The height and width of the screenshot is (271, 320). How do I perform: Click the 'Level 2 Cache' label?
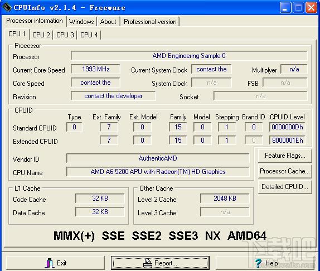pyautogui.click(x=157, y=200)
